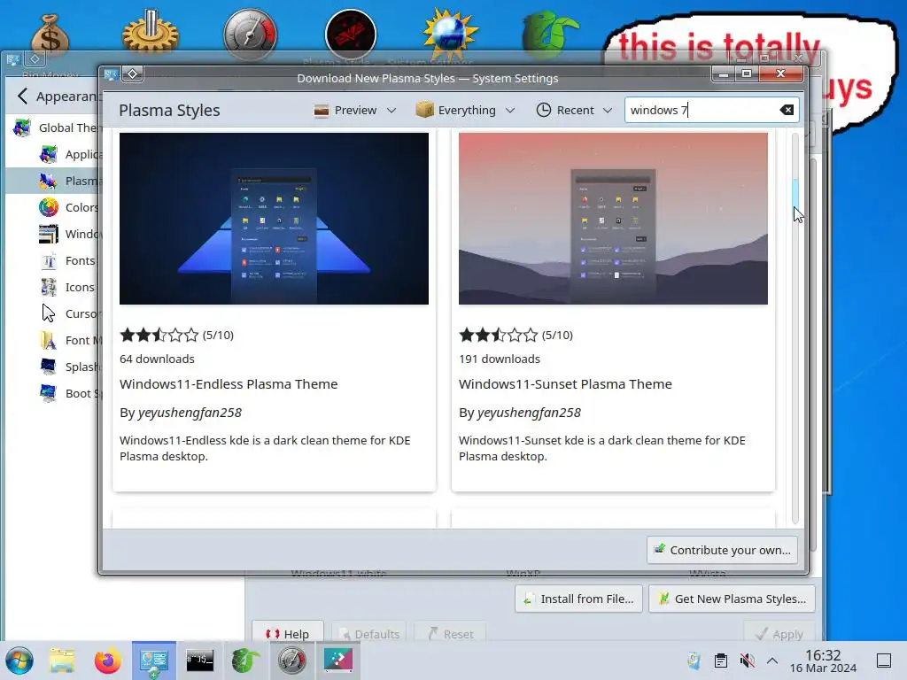Click the Windows11-Sunset Plasma Theme title
This screenshot has height=680, width=907.
565,384
